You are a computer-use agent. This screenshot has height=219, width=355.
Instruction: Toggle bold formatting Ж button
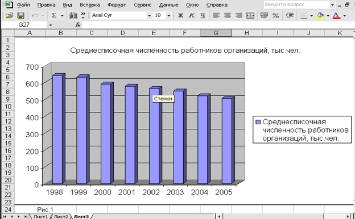point(180,15)
